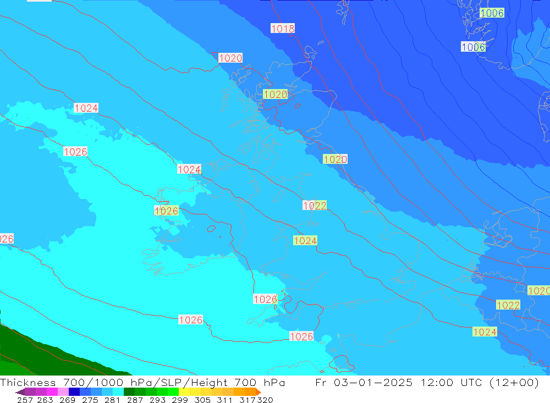Click the map title 'Thickness 700/1000 hPa/SLP/Height 700 hPa'
This screenshot has height=403, width=550.
[142, 382]
